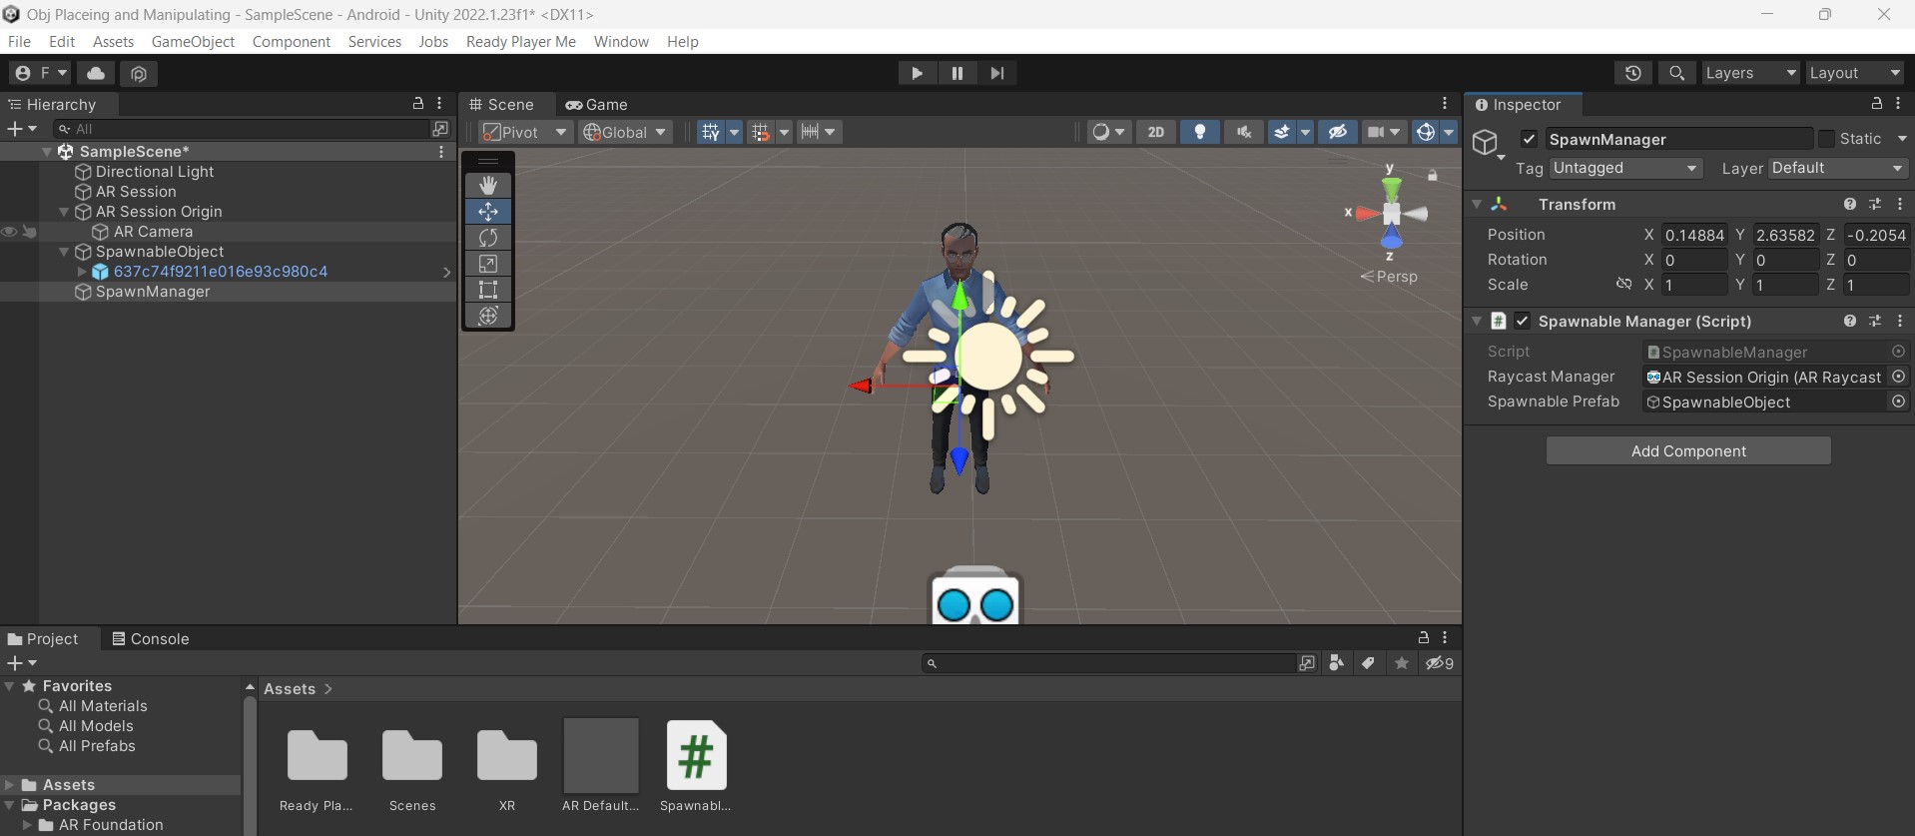Collapse the Transform component
The width and height of the screenshot is (1915, 836).
tap(1477, 204)
